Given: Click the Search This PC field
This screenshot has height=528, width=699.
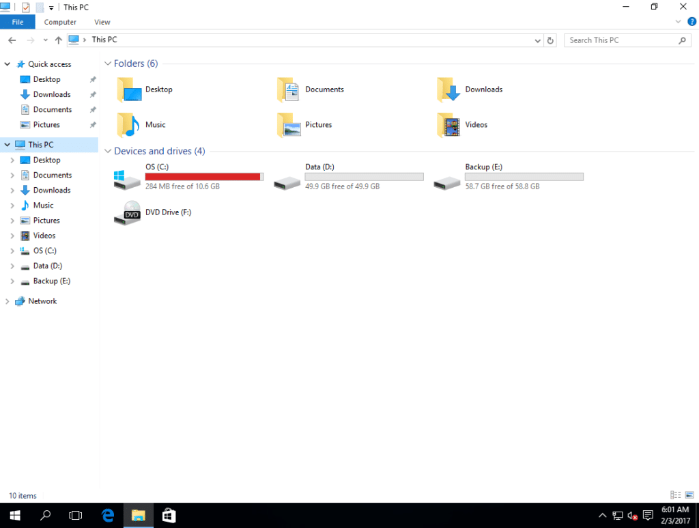Looking at the screenshot, I should coord(621,40).
